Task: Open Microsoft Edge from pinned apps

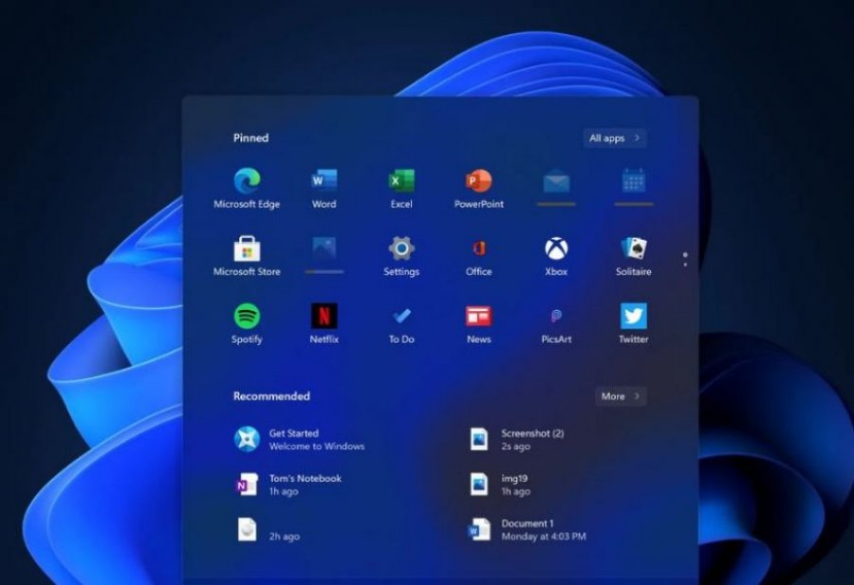Action: click(x=247, y=189)
